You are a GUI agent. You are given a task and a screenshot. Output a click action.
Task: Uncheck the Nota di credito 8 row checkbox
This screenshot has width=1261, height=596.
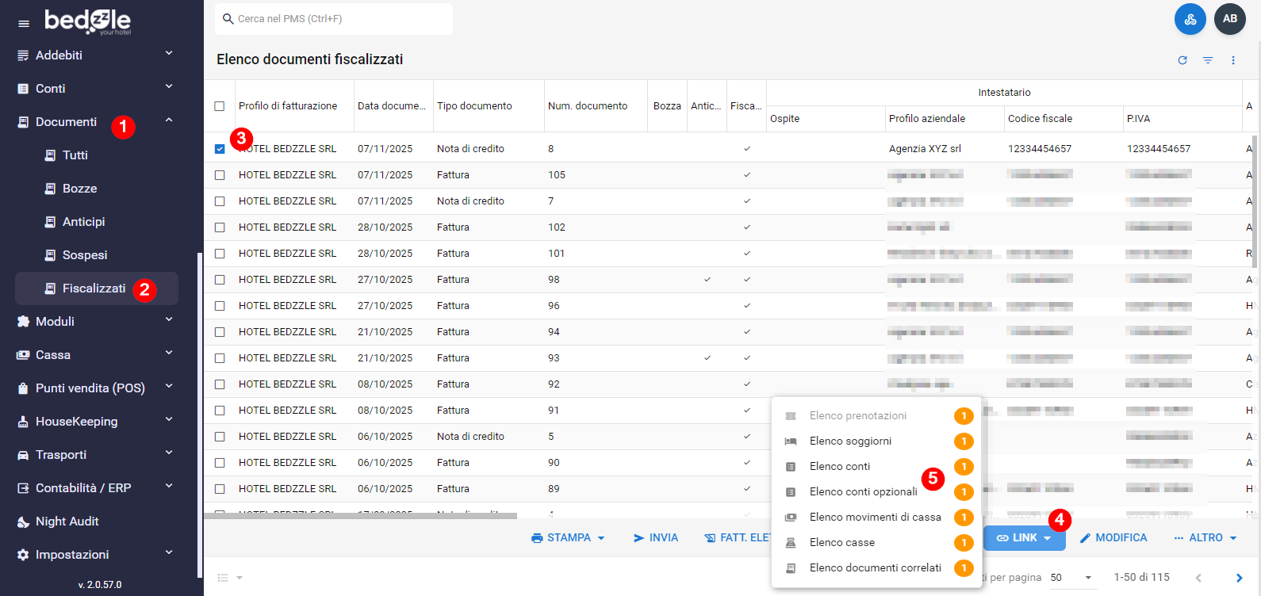point(220,149)
